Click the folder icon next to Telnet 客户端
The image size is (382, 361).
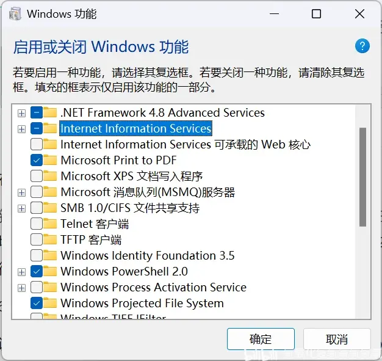coord(50,224)
